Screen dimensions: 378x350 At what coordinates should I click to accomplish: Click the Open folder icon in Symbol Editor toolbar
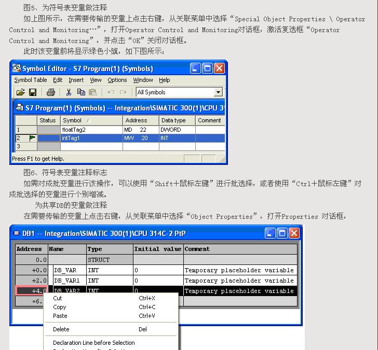(20, 92)
